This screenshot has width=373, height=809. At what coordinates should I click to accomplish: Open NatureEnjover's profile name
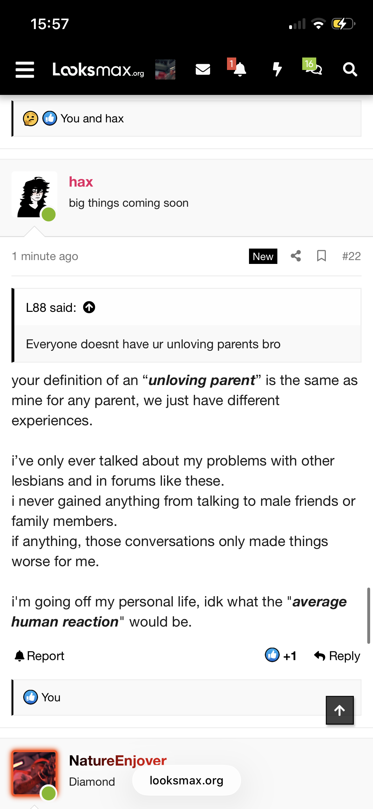118,760
